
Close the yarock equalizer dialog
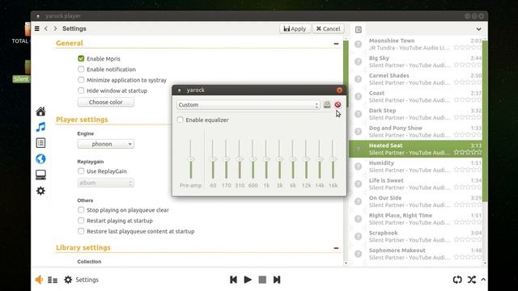339,90
